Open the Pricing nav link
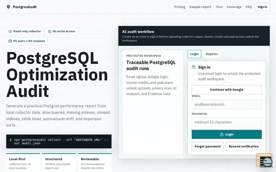Screen dimensions: 276x172 (180, 7)
